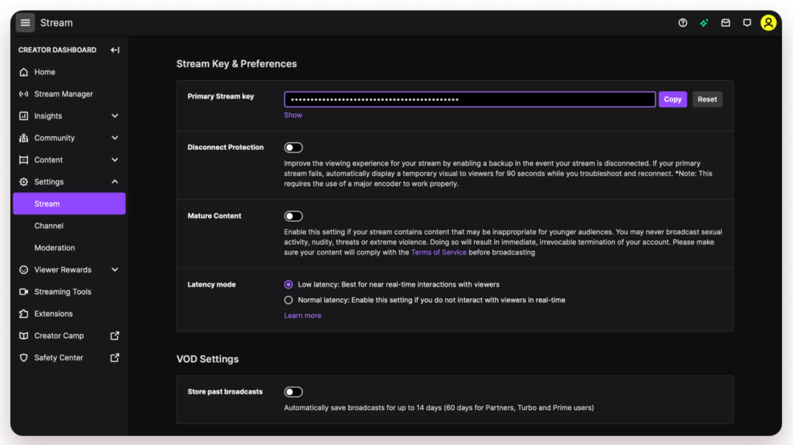
Task: Click the Streaming Tools camera icon
Action: (24, 292)
